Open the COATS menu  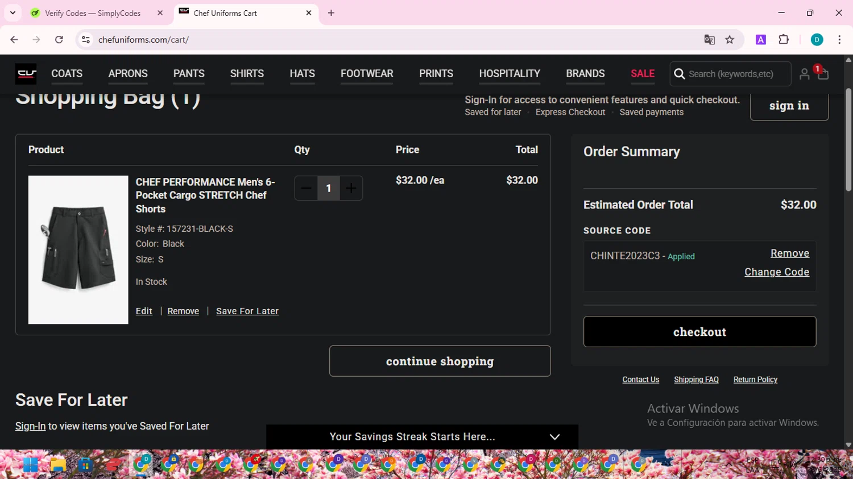(67, 74)
